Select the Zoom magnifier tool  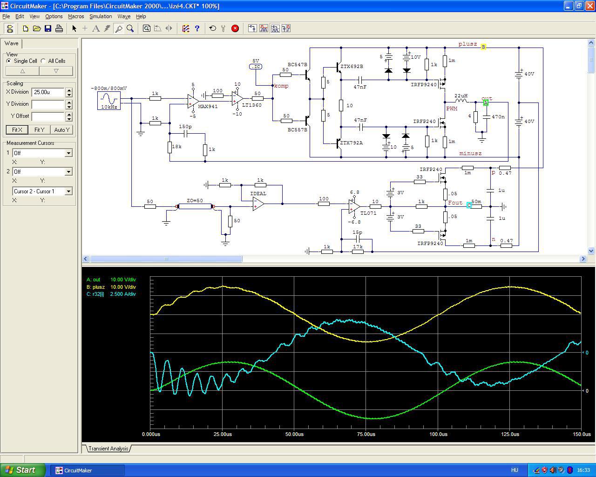point(130,28)
